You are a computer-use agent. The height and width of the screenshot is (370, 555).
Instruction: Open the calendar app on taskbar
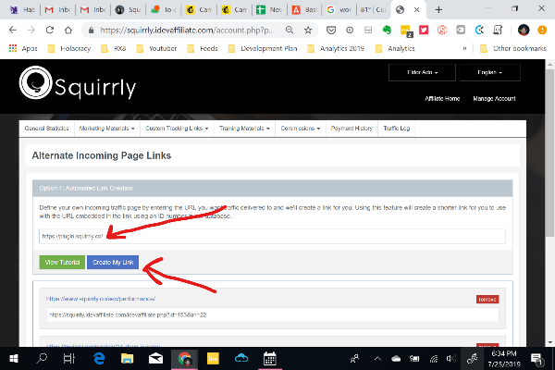pyautogui.click(x=270, y=359)
